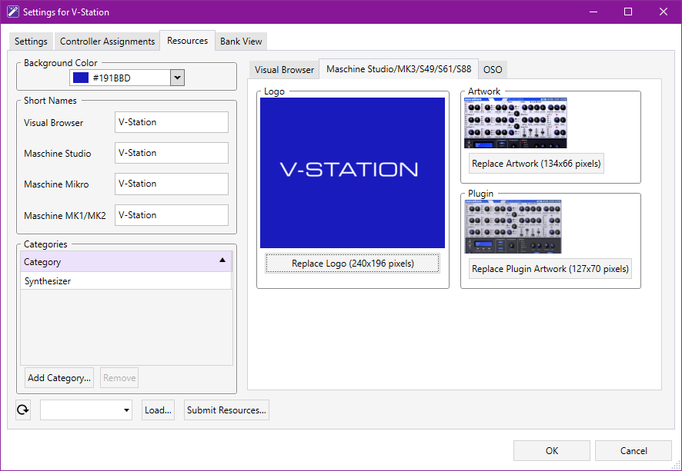Open the Background Color dropdown arrow
The height and width of the screenshot is (471, 682).
tap(177, 78)
